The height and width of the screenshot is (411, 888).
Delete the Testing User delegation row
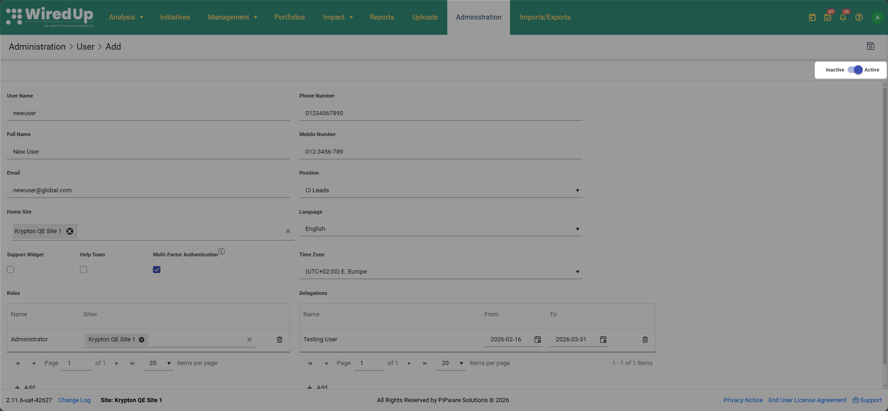point(645,339)
